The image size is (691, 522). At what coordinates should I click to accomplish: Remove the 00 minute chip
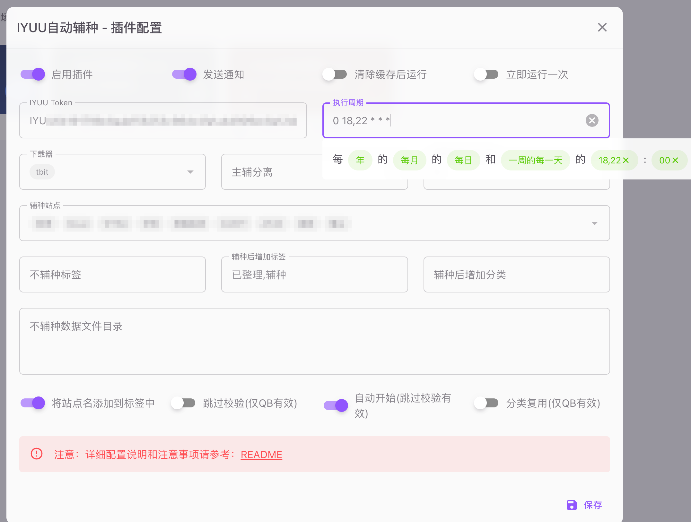coord(675,160)
